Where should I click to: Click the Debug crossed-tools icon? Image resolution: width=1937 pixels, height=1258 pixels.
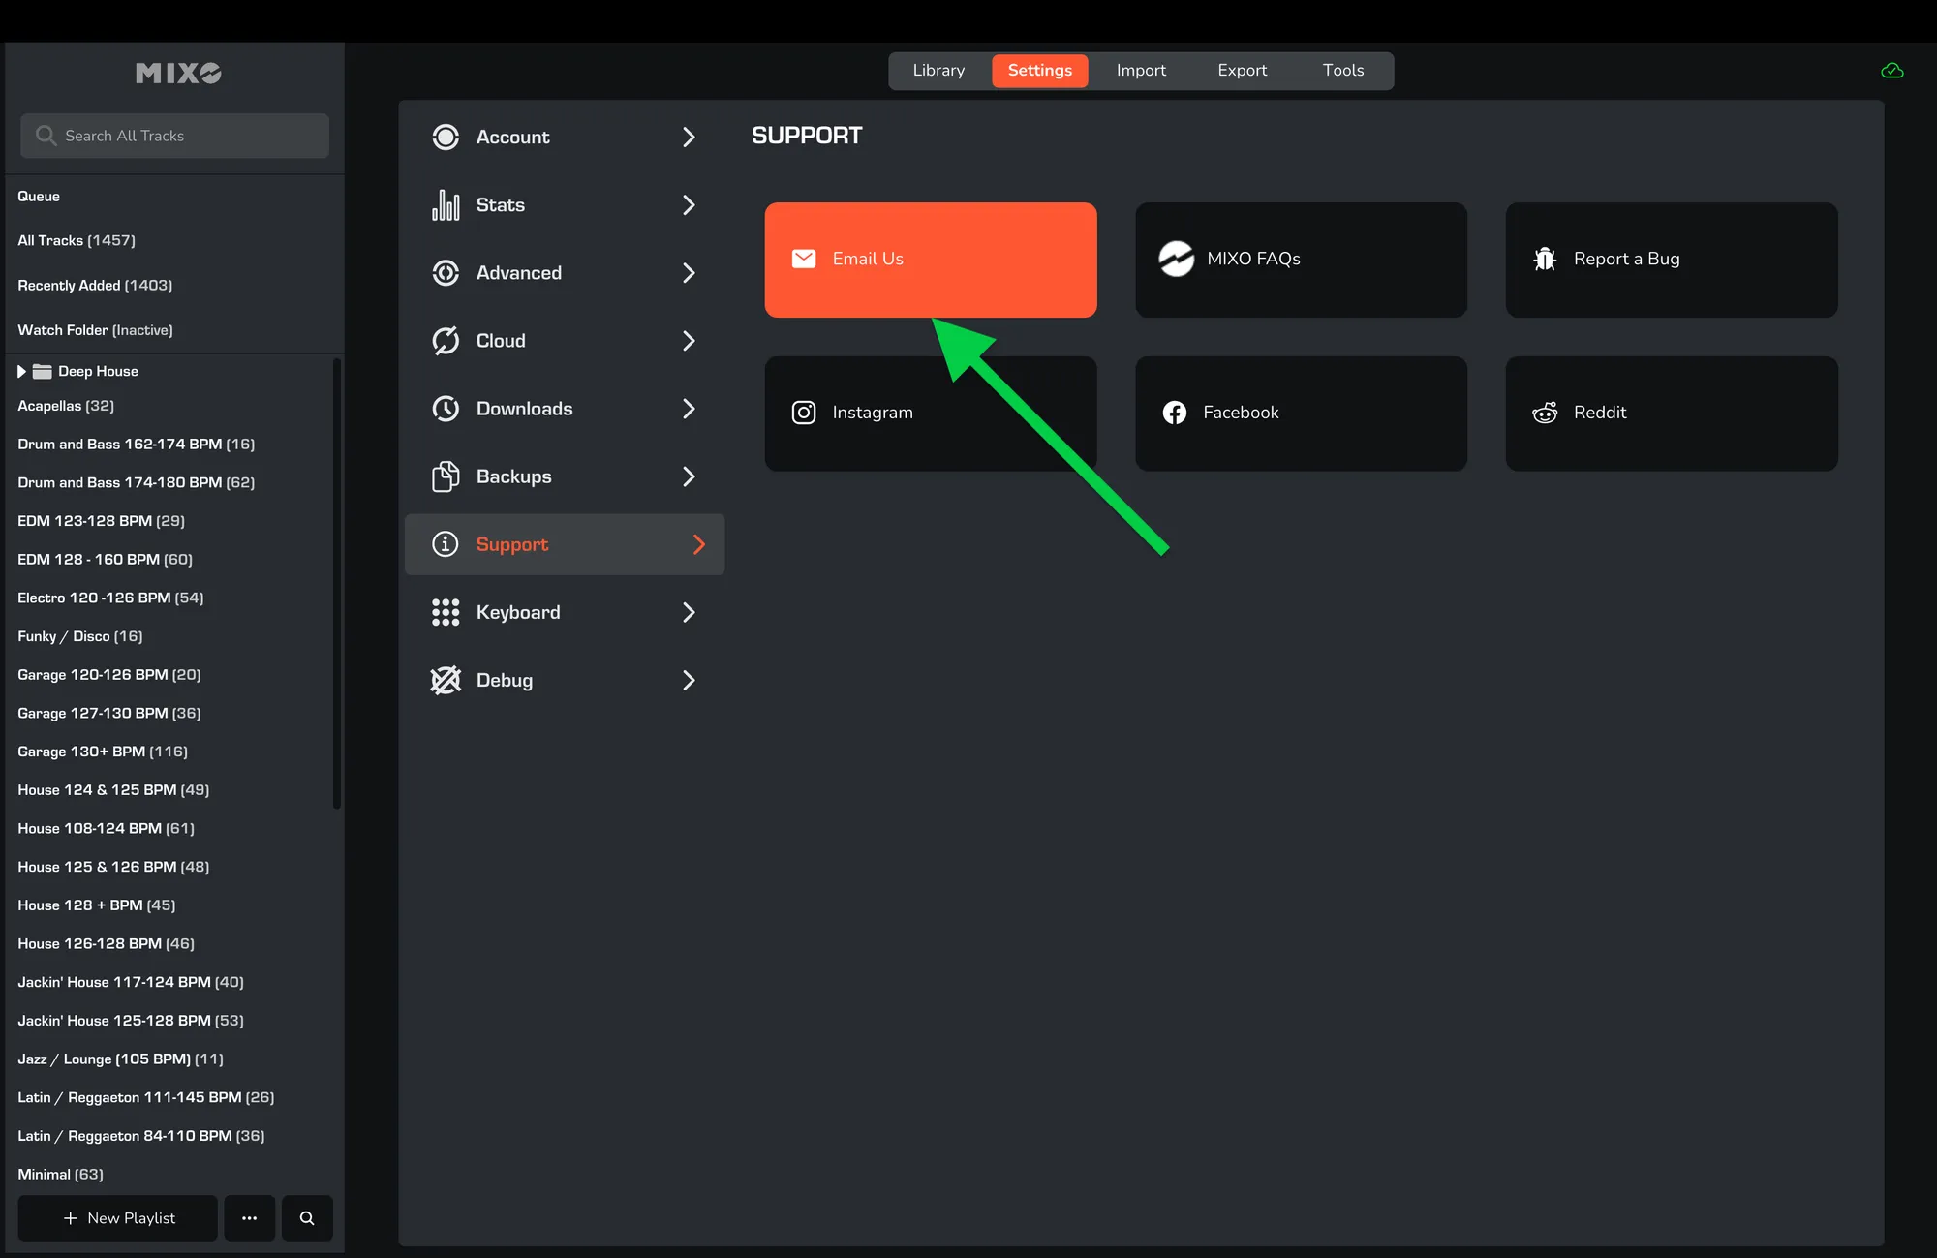pyautogui.click(x=446, y=680)
